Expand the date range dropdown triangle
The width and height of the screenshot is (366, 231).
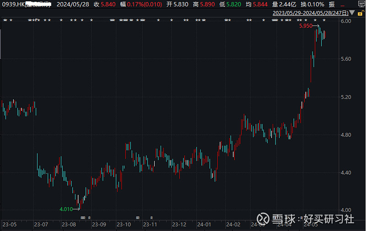352,13
